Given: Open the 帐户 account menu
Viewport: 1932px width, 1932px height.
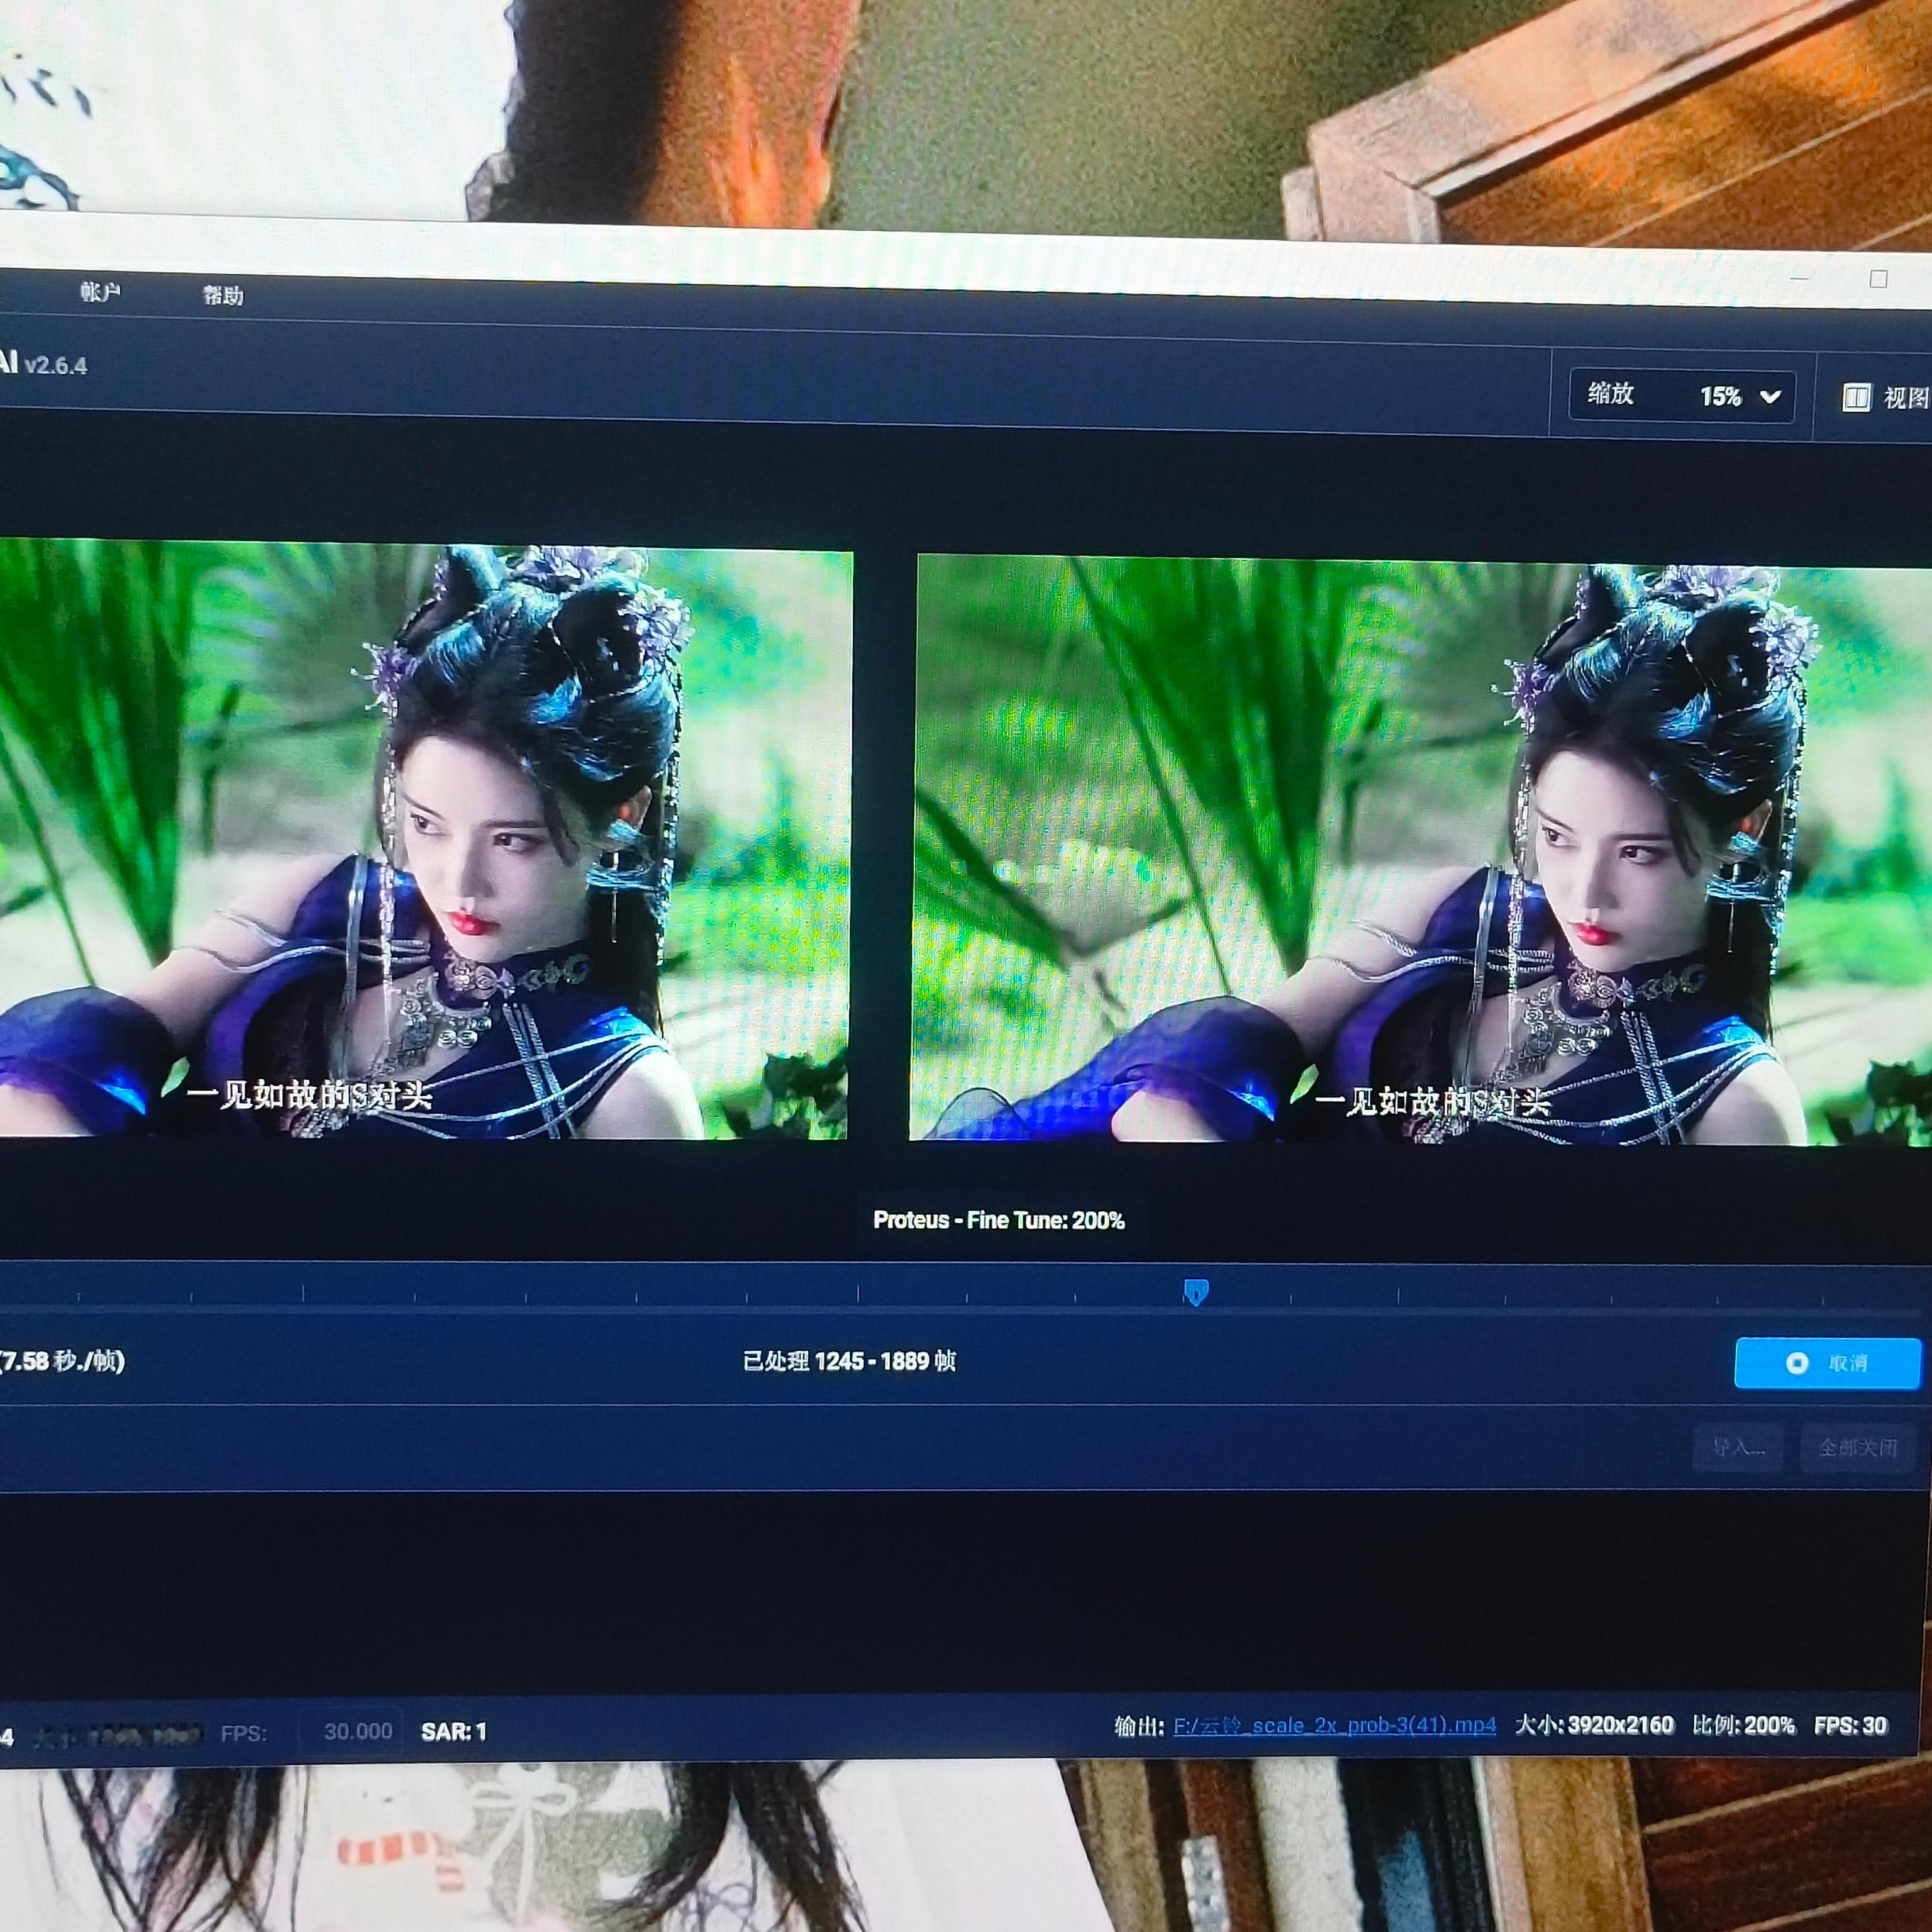Looking at the screenshot, I should 100,292.
